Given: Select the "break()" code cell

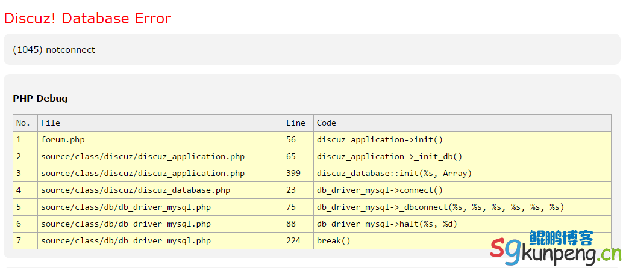Looking at the screenshot, I should tap(463, 240).
